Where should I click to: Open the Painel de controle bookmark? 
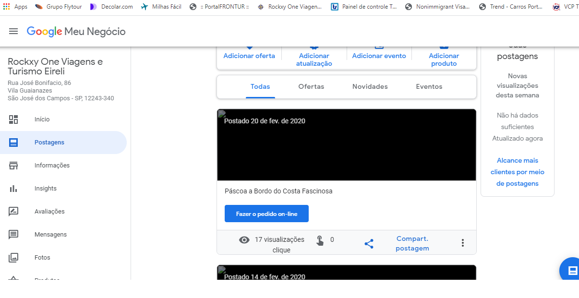364,7
